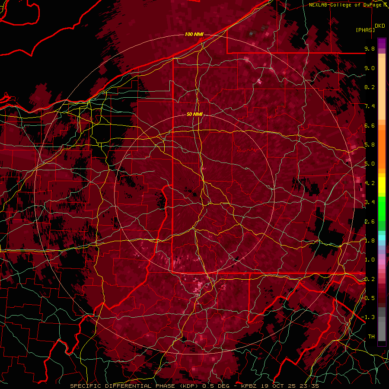Select the [PHAS] units label

pyautogui.click(x=365, y=30)
